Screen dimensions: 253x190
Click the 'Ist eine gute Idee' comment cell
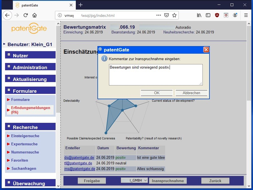pyautogui.click(x=151, y=157)
